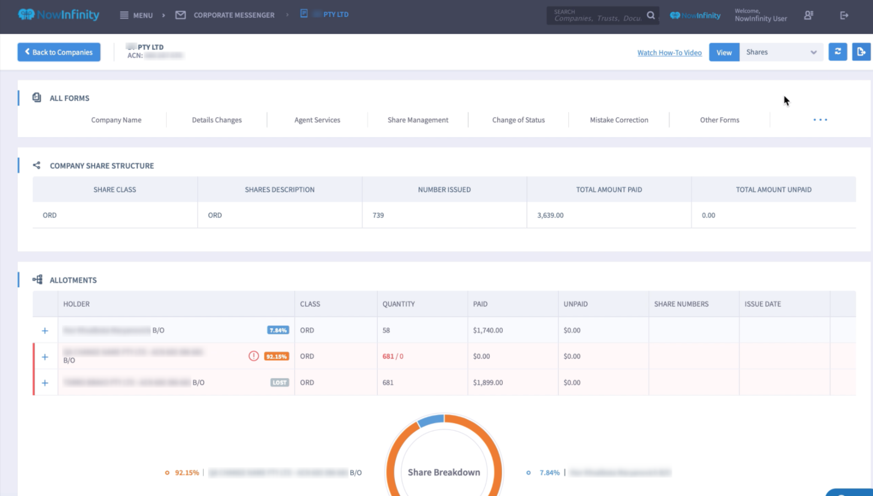
Task: Open Details Changes forms tab
Action: click(217, 120)
